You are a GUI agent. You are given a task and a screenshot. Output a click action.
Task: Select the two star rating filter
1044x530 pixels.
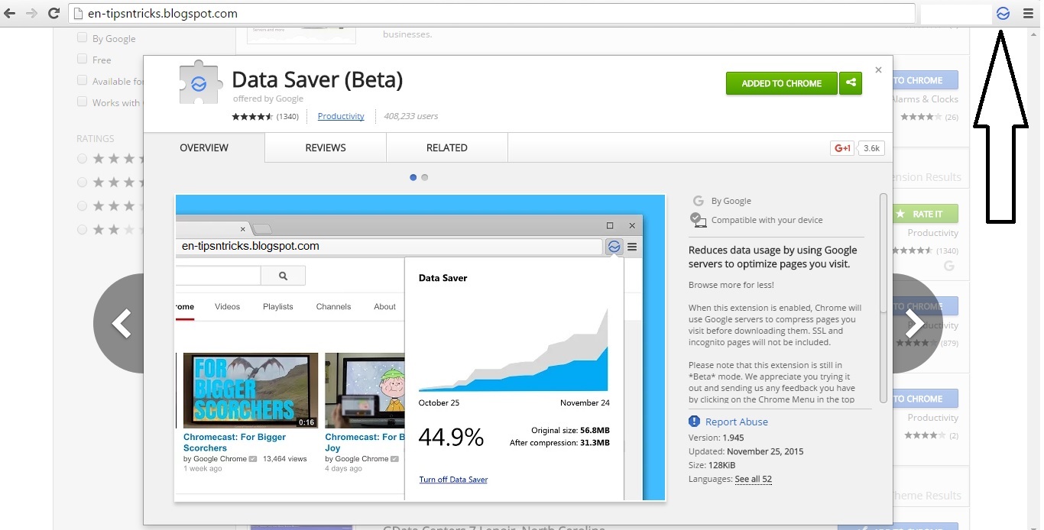[x=82, y=229]
